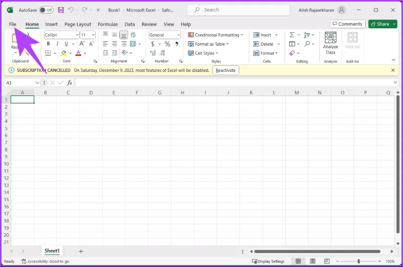The height and width of the screenshot is (267, 403).
Task: Click Wrap Text icon
Action: tap(133, 35)
